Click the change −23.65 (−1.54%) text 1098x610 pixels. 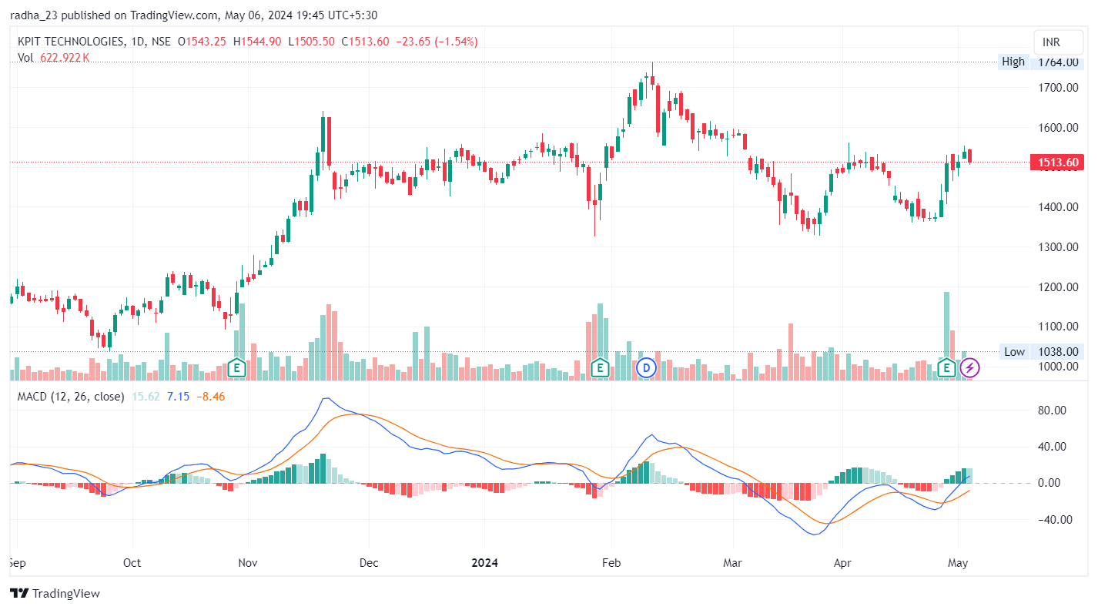tap(437, 42)
